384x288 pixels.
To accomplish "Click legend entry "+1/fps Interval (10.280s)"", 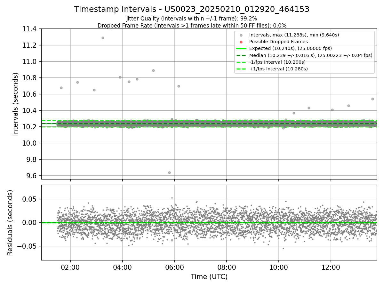I will pyautogui.click(x=278, y=68).
